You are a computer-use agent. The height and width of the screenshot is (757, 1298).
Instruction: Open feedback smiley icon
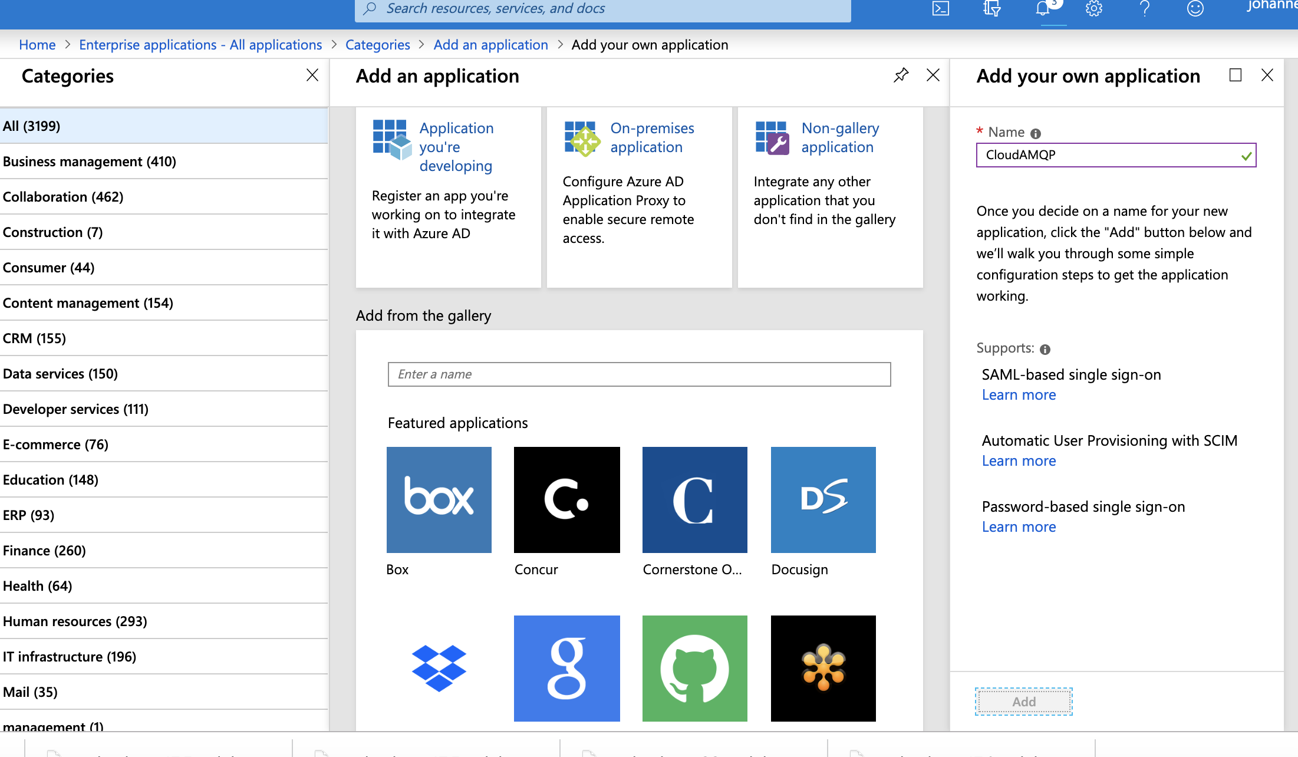click(x=1195, y=8)
